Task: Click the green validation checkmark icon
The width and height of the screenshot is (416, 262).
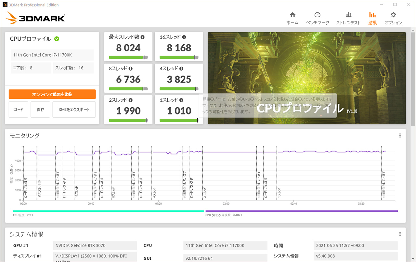Action: pos(57,39)
